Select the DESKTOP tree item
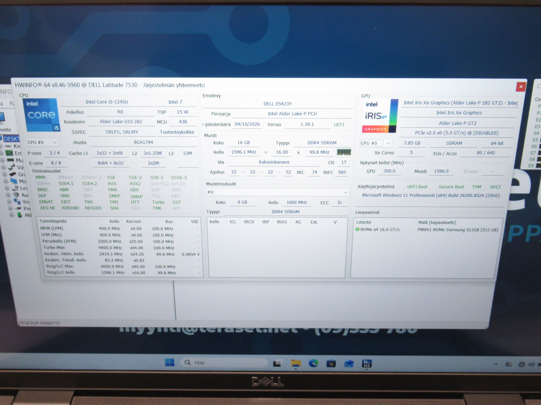Viewport: 541px width, 405px height. [11, 139]
